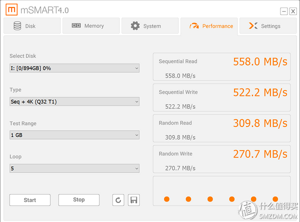Image resolution: width=300 pixels, height=222 pixels.
Task: Start the benchmark test
Action: [30, 200]
